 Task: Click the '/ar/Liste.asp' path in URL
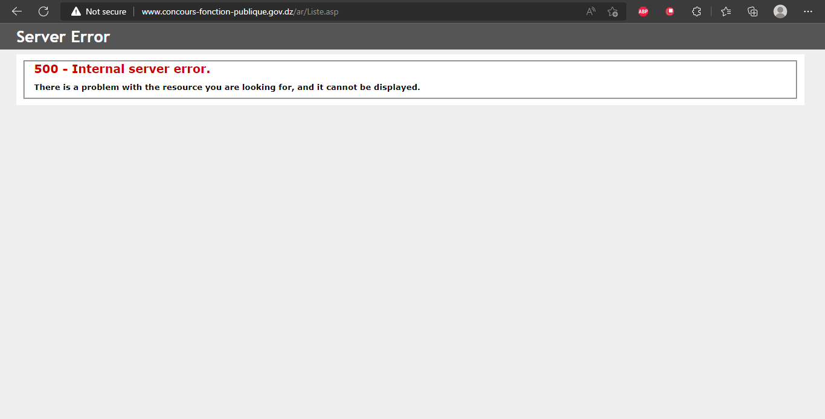316,11
